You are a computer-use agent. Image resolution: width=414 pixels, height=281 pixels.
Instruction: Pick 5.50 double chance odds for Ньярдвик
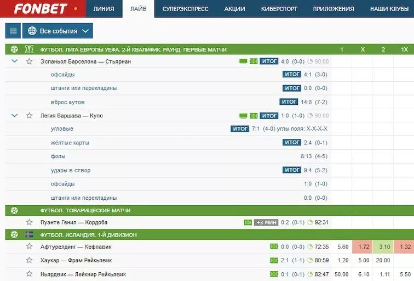point(405,274)
